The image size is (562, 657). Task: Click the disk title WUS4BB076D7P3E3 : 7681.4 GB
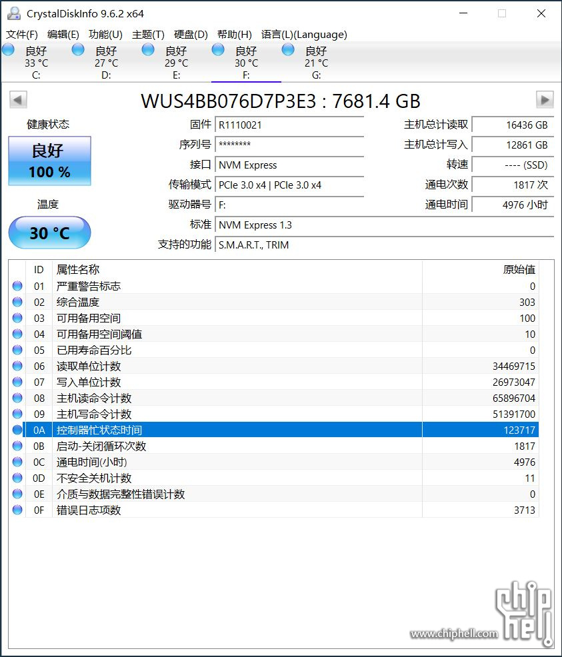coord(281,101)
